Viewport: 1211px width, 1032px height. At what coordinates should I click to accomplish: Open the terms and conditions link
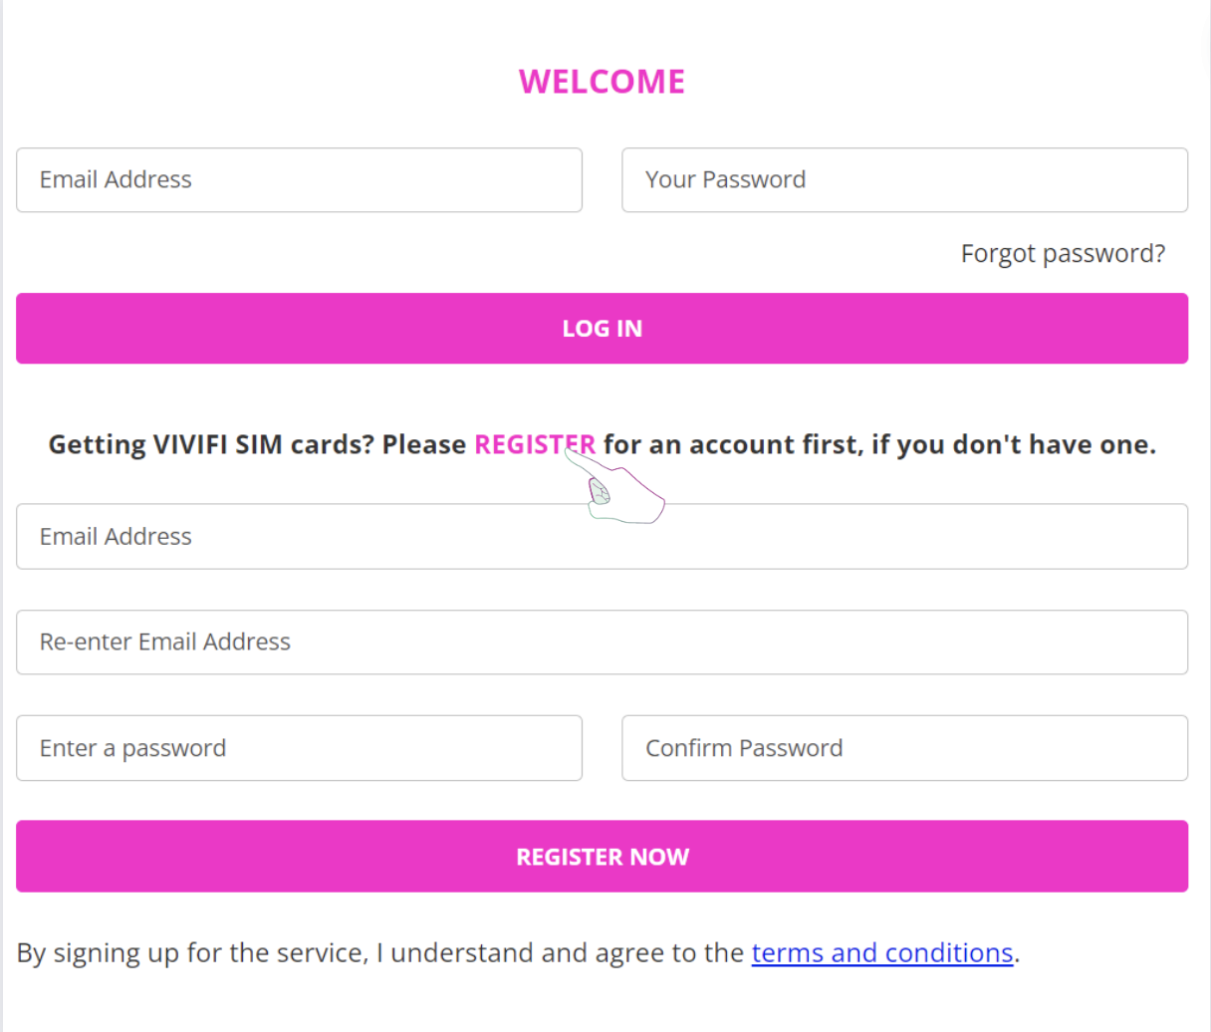(881, 952)
